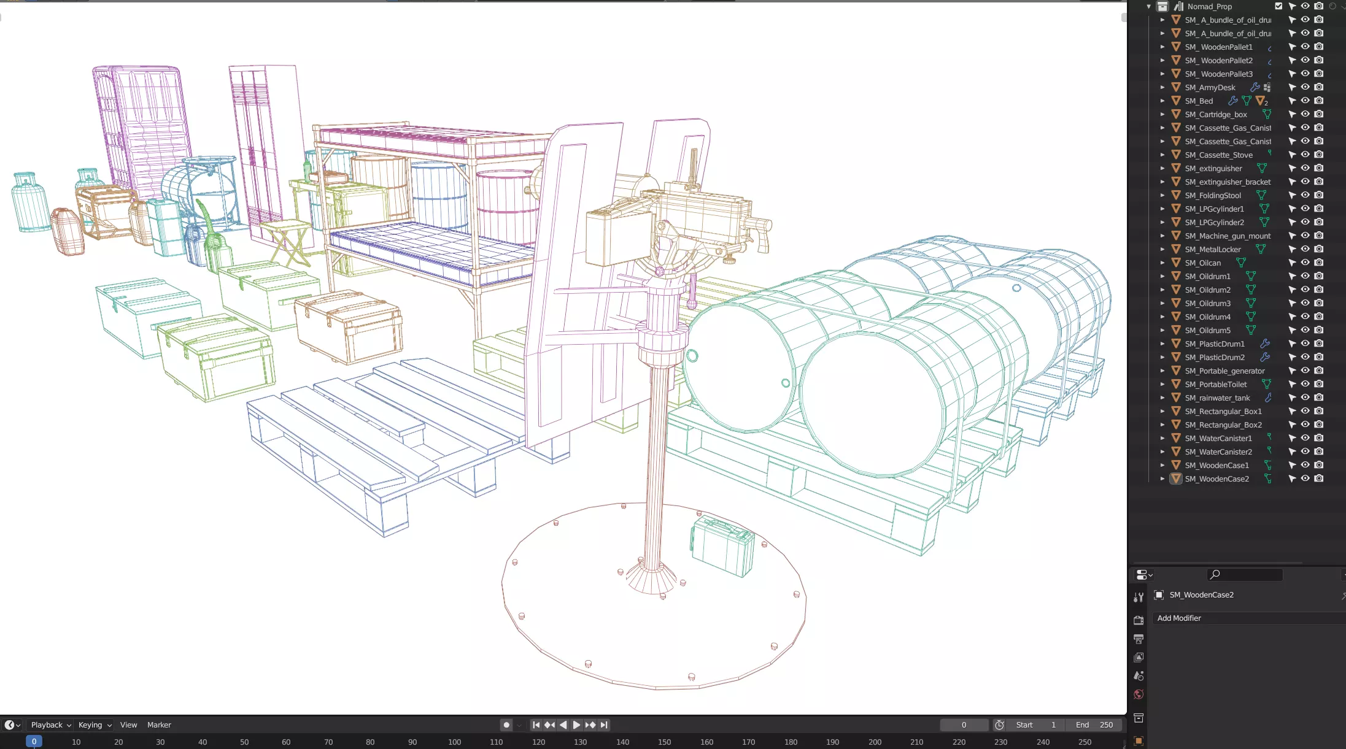
Task: Open the Scene properties tab
Action: [1139, 676]
